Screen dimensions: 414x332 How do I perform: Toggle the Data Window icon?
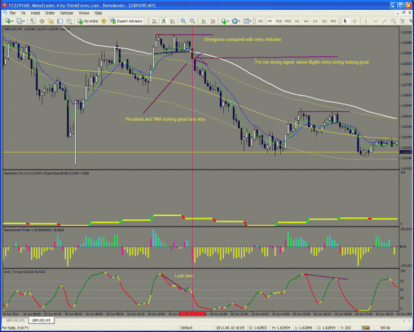click(42, 21)
